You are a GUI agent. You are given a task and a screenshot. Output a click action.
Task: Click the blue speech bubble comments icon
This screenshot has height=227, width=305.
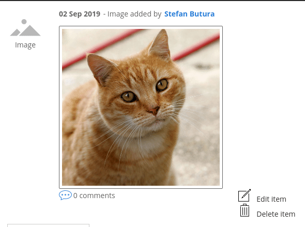point(65,195)
